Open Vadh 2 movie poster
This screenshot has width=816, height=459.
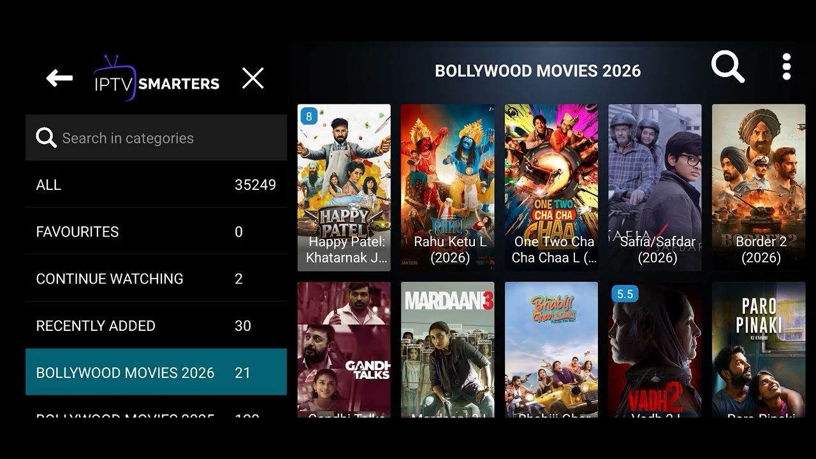pyautogui.click(x=655, y=350)
